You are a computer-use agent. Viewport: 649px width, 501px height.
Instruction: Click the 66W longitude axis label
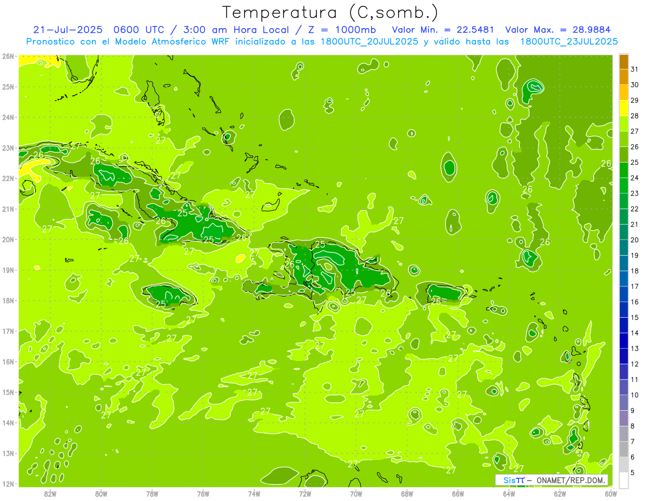458,494
